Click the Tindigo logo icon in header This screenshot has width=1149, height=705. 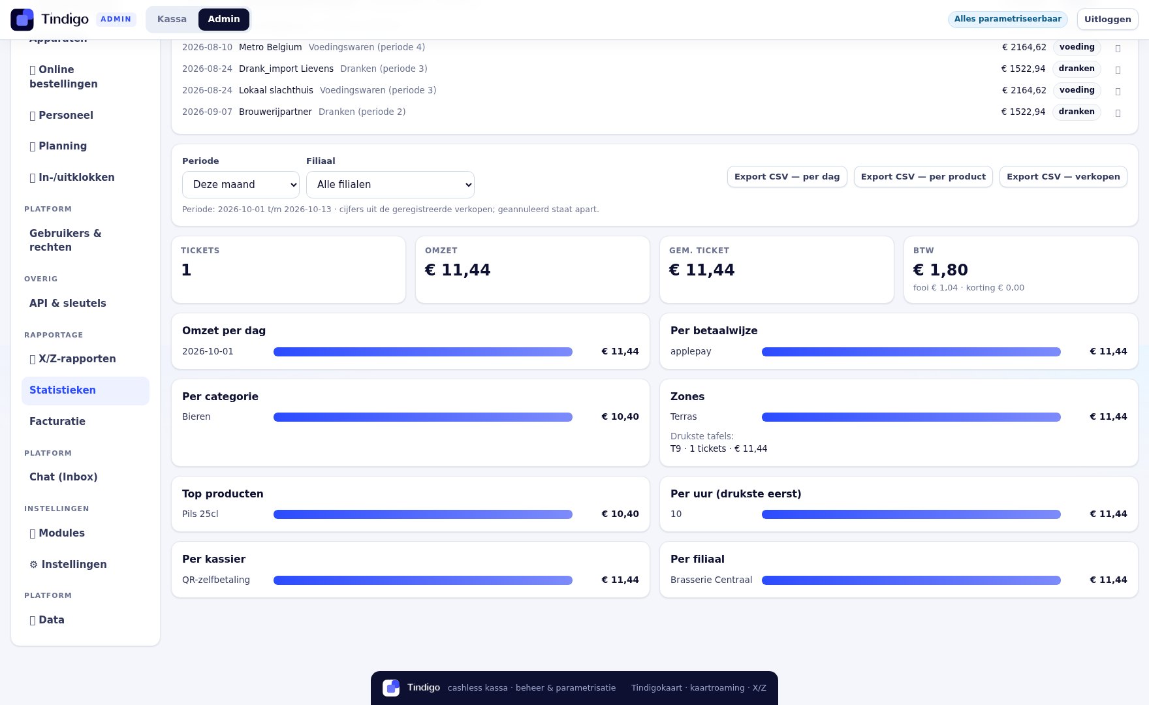(x=22, y=20)
